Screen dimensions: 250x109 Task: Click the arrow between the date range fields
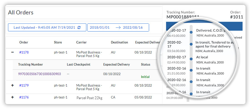pyautogui.click(x=118, y=28)
